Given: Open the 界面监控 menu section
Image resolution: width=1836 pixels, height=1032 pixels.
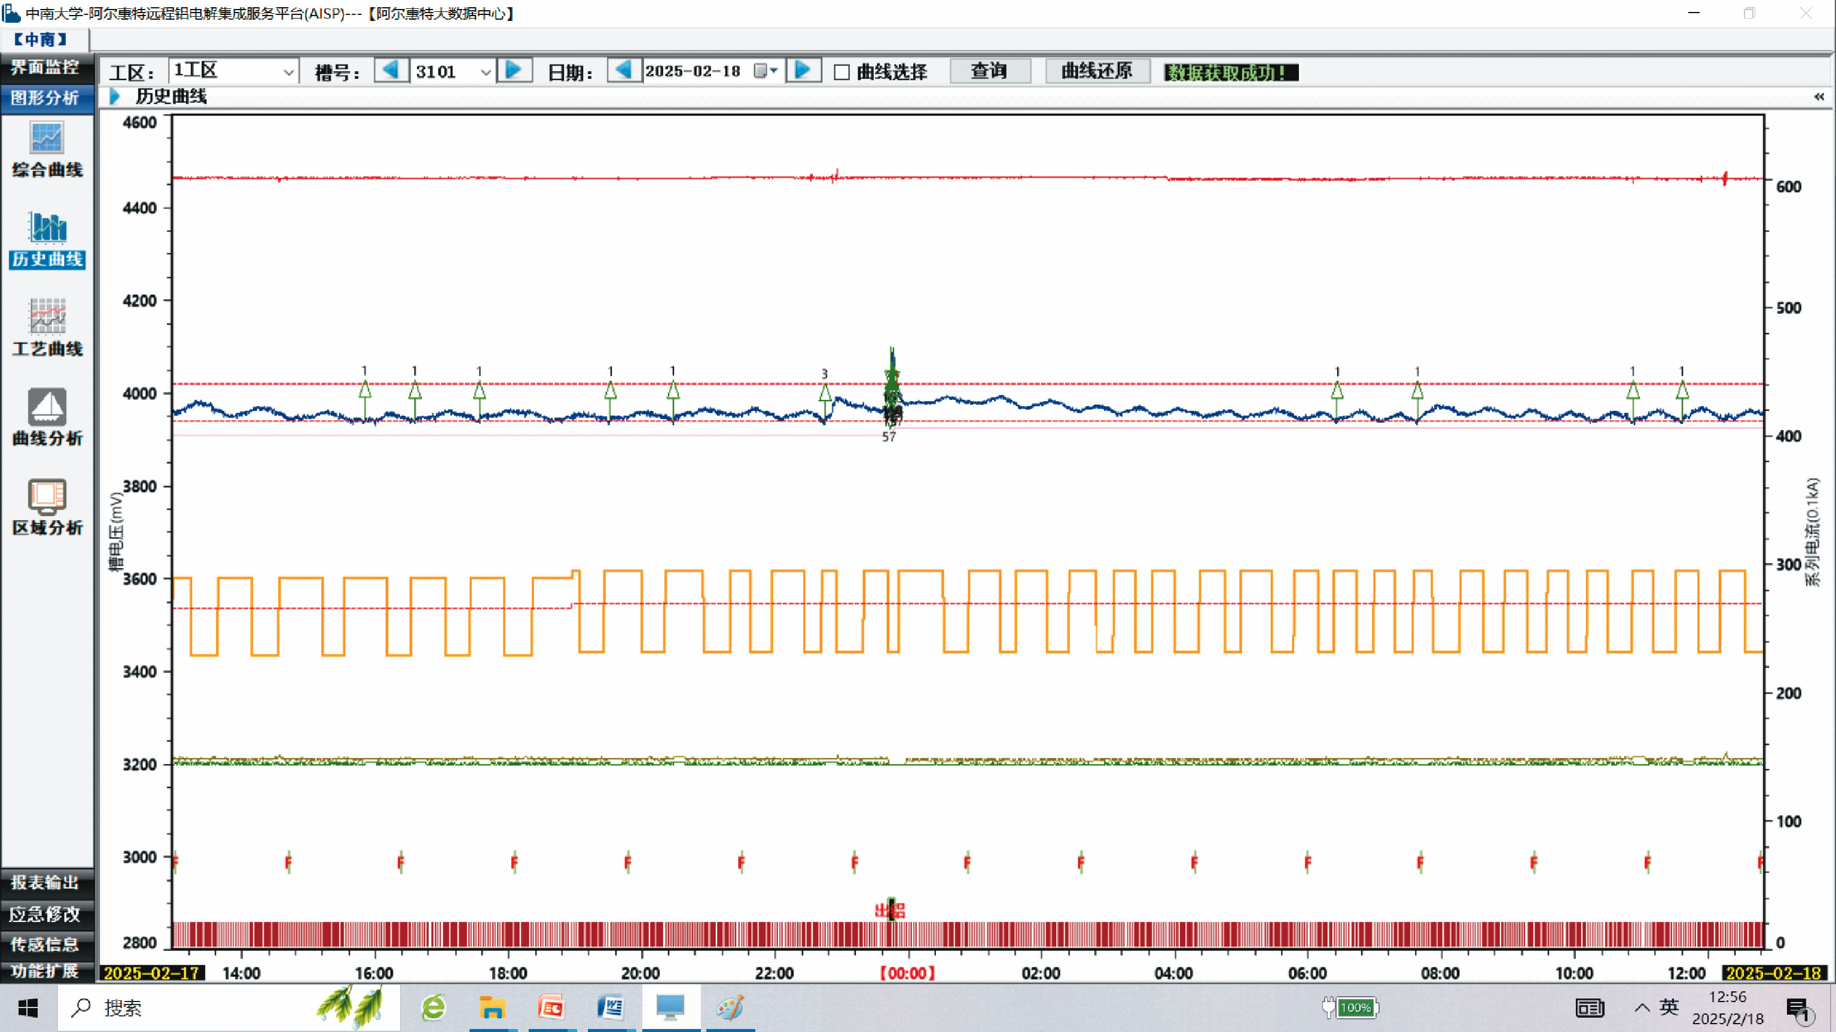Looking at the screenshot, I should coord(47,67).
